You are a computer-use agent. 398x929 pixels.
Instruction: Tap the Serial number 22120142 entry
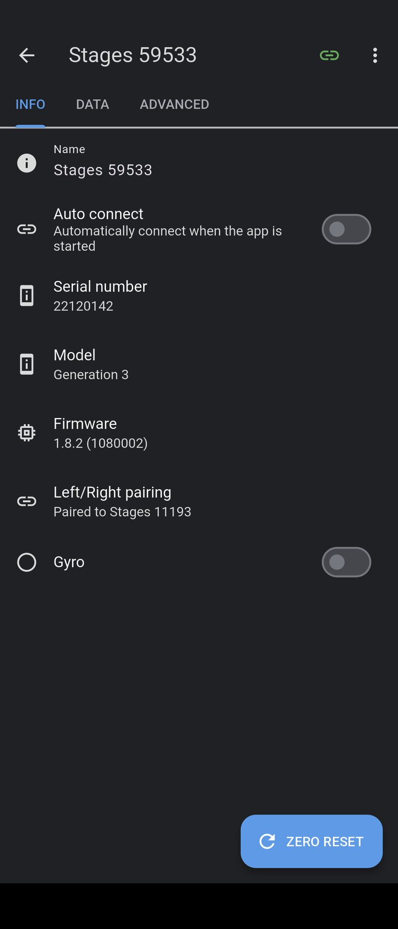click(100, 296)
